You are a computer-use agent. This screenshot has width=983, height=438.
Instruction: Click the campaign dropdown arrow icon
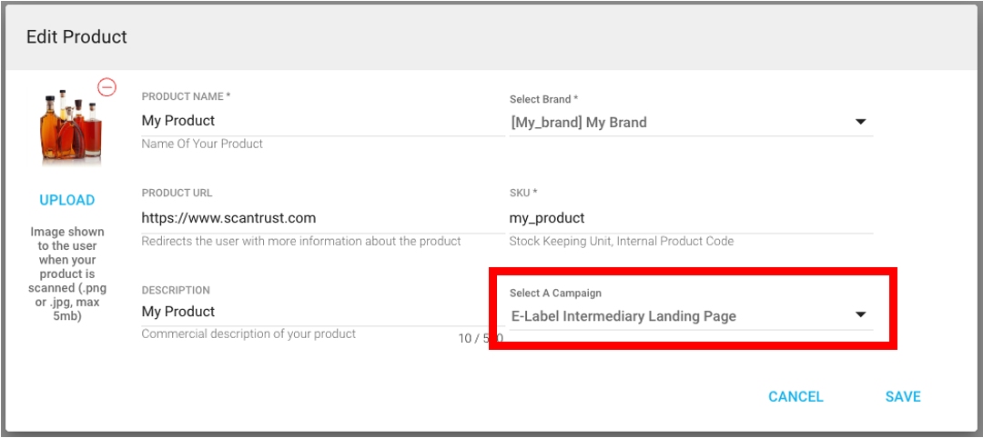pos(860,315)
